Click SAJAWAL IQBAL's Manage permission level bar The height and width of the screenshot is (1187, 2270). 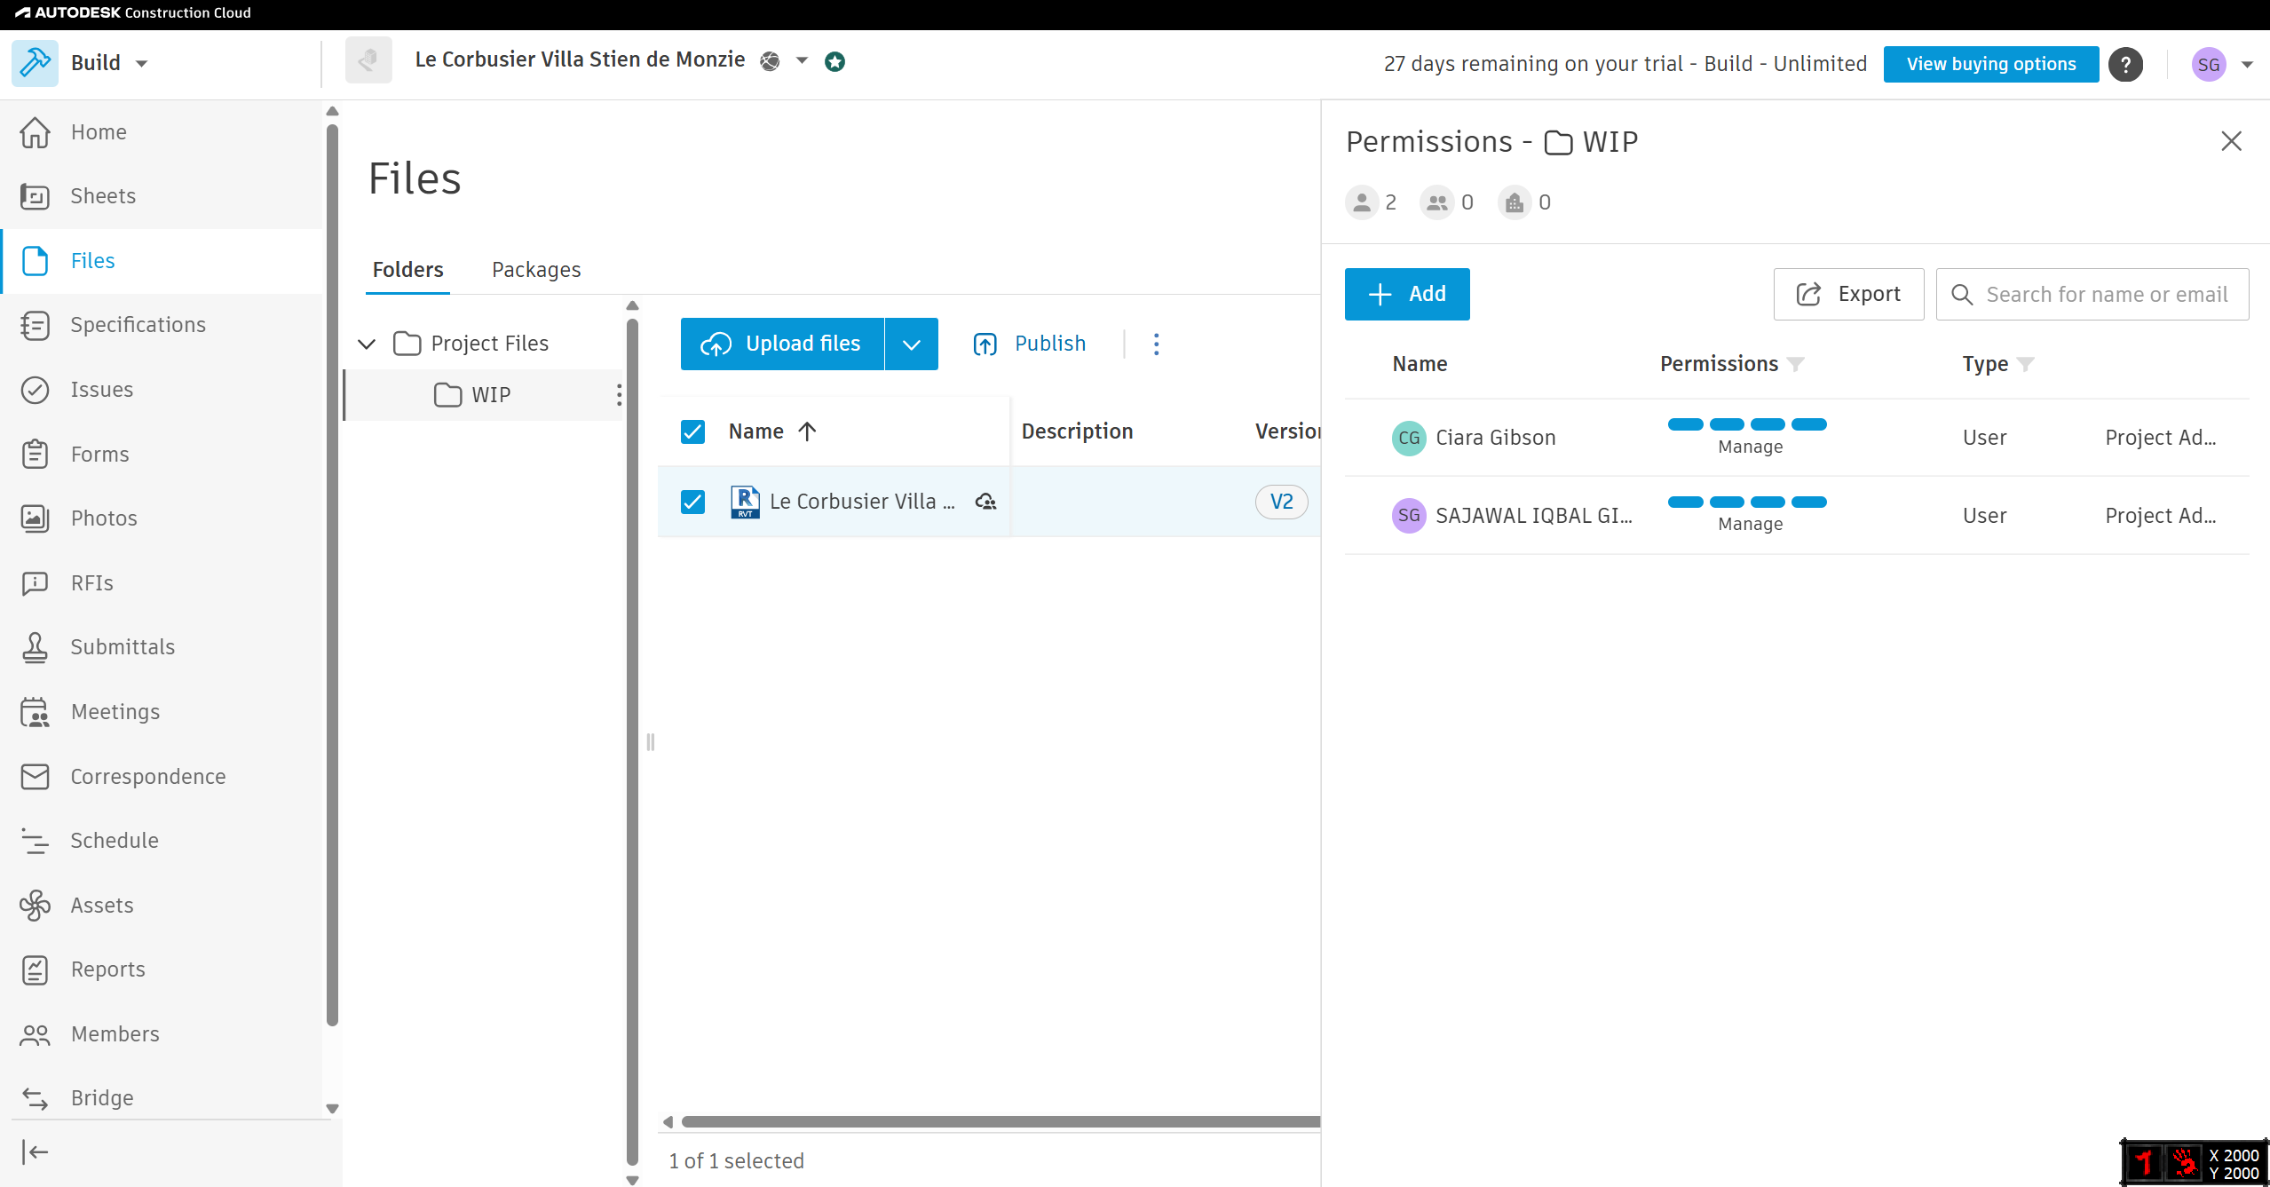click(x=1747, y=502)
